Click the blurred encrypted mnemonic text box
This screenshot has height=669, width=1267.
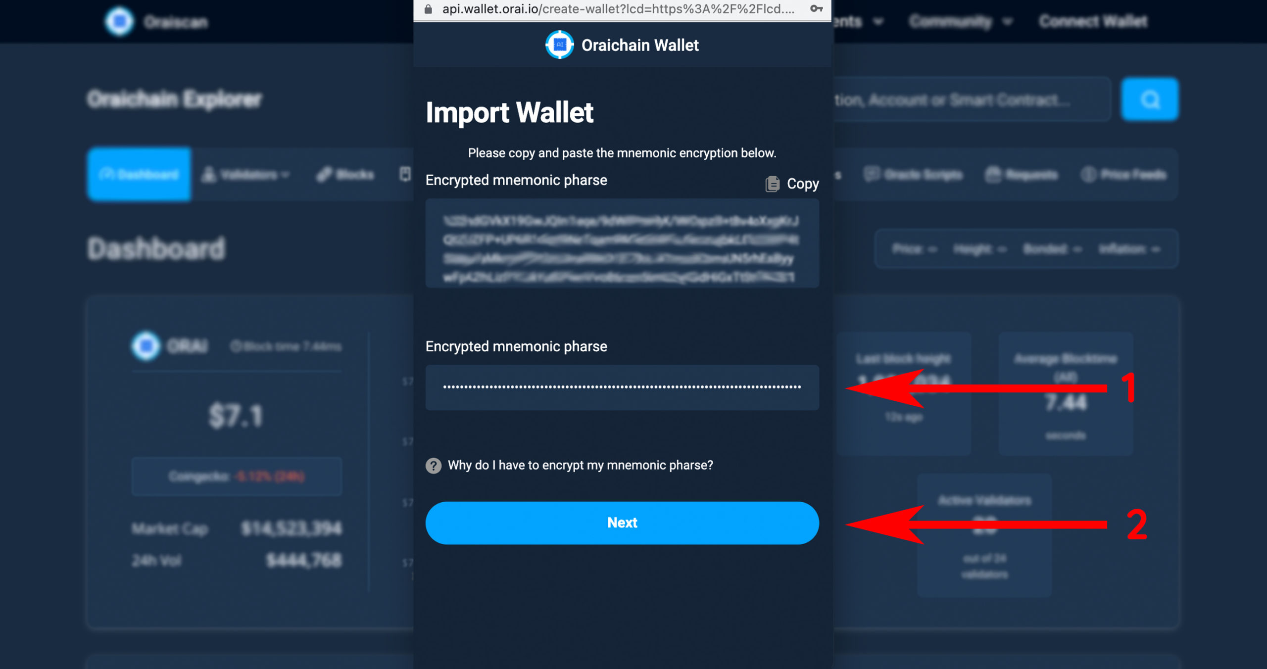point(622,243)
